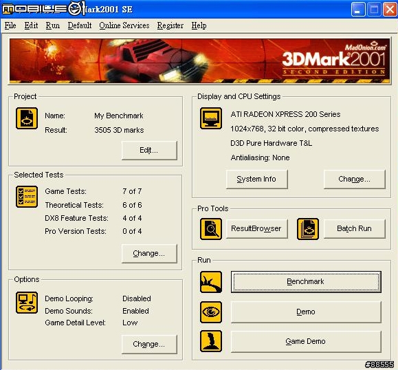Screen dimensions: 398x370
Task: Launch the ResultBrowser
Action: pos(256,229)
